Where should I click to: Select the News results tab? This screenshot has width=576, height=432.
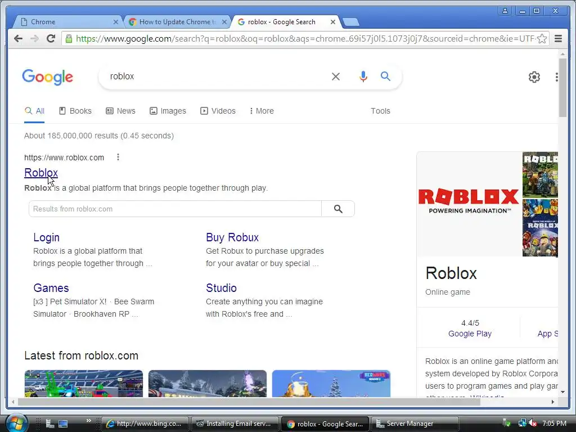(x=120, y=111)
